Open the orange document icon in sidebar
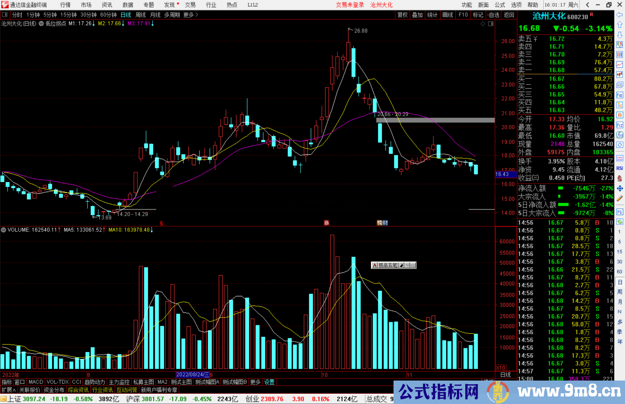The width and height of the screenshot is (625, 404). pyautogui.click(x=620, y=115)
